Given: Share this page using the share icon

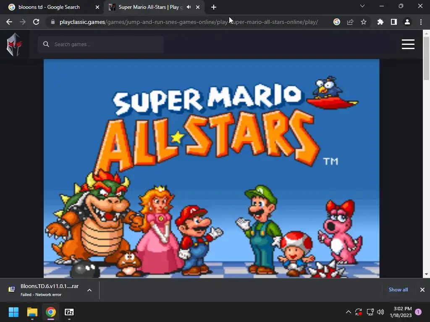Looking at the screenshot, I should tap(350, 22).
